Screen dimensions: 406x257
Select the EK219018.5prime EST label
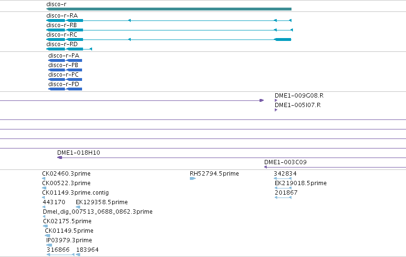click(301, 183)
